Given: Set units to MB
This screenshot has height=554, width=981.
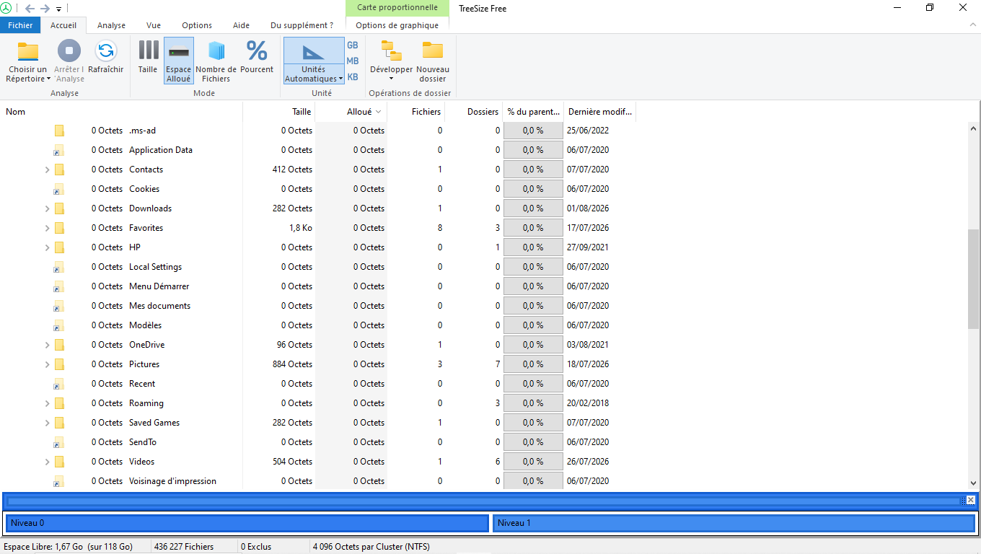Looking at the screenshot, I should click(x=353, y=61).
